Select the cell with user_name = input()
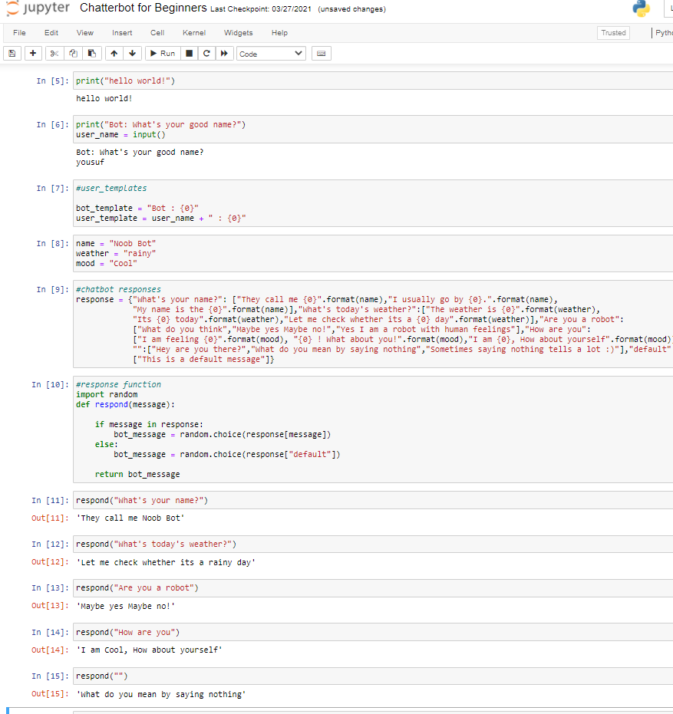This screenshot has width=673, height=714. [x=373, y=130]
